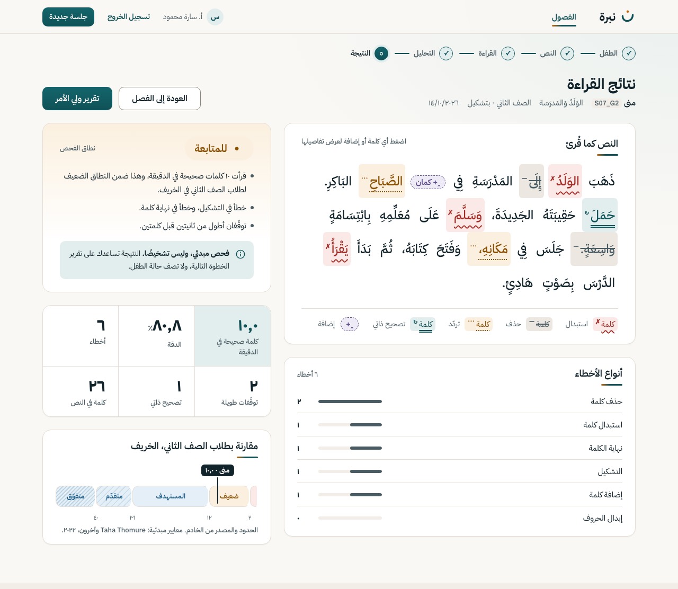Select the substituted word وَسَلَّمَ
Screen dimensions: 678x589
tap(465, 215)
